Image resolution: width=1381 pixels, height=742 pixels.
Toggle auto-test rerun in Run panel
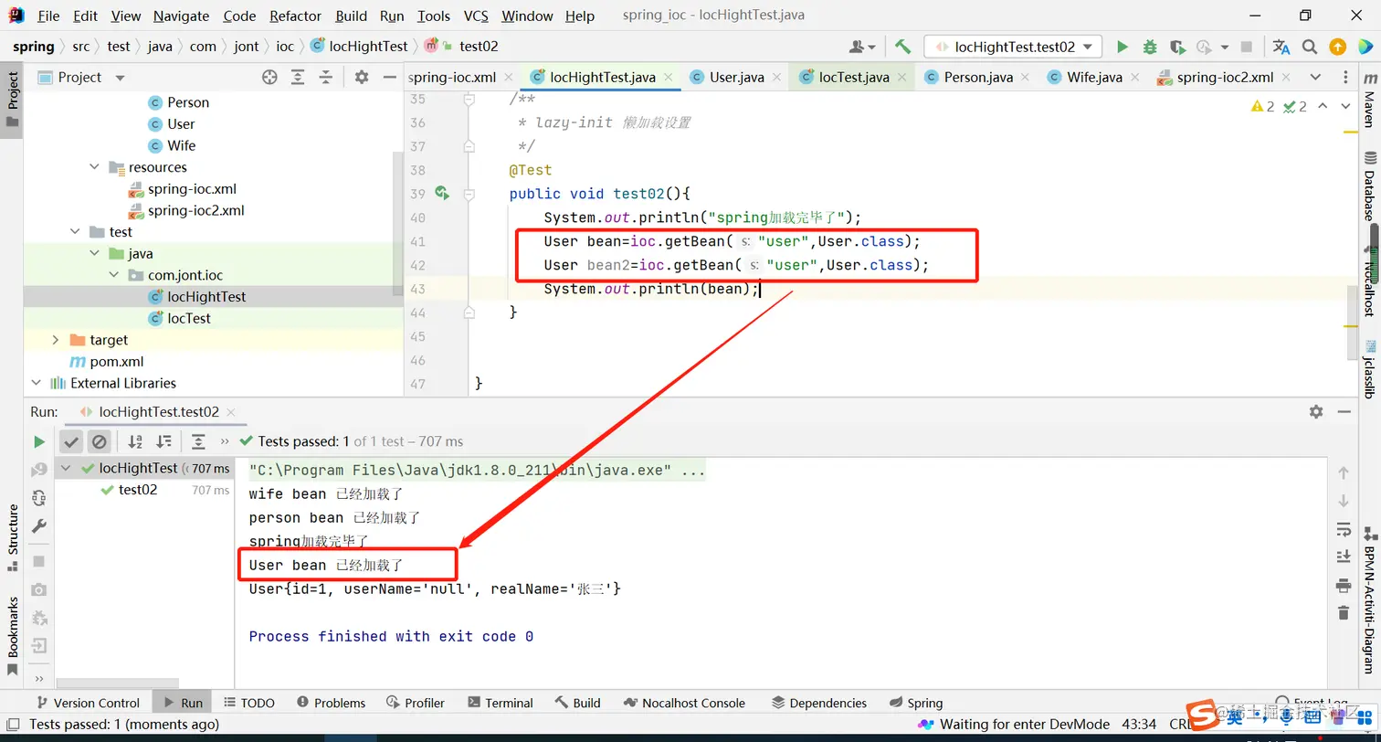click(x=38, y=498)
